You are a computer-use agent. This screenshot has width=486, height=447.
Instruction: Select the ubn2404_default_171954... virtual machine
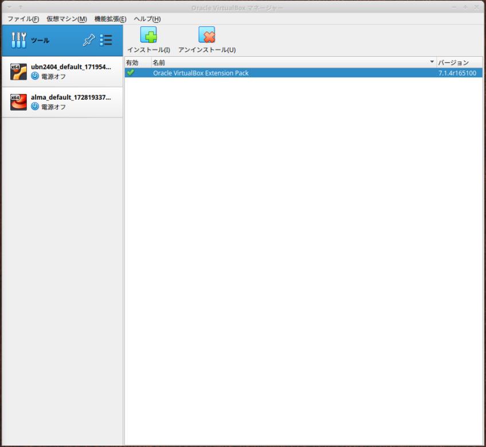(62, 72)
